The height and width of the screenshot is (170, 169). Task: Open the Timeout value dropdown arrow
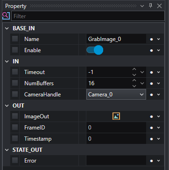pos(142,72)
